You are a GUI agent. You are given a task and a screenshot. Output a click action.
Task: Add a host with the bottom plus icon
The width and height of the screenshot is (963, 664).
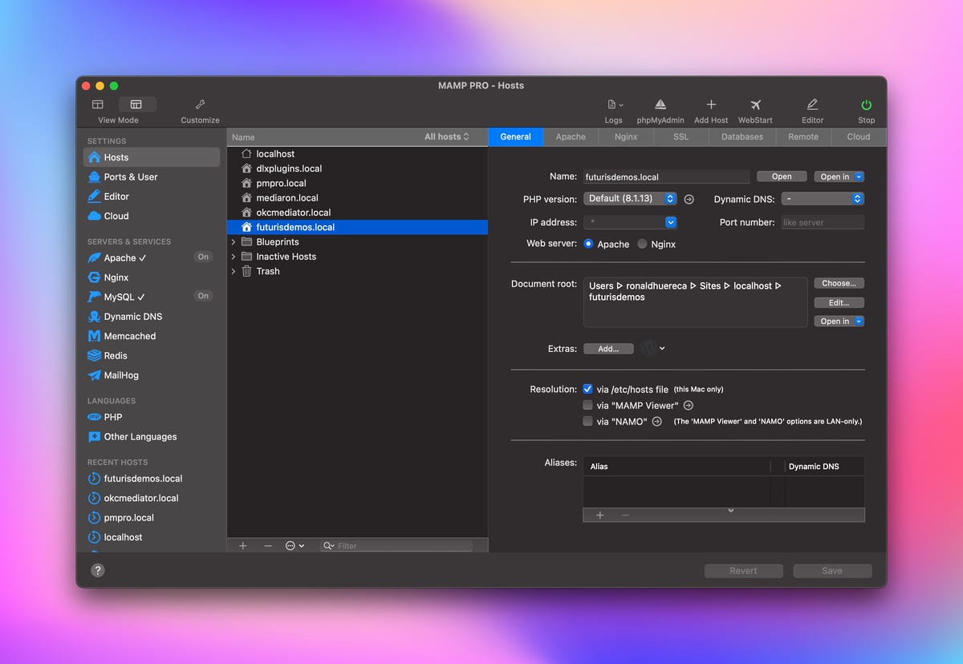[x=243, y=545]
